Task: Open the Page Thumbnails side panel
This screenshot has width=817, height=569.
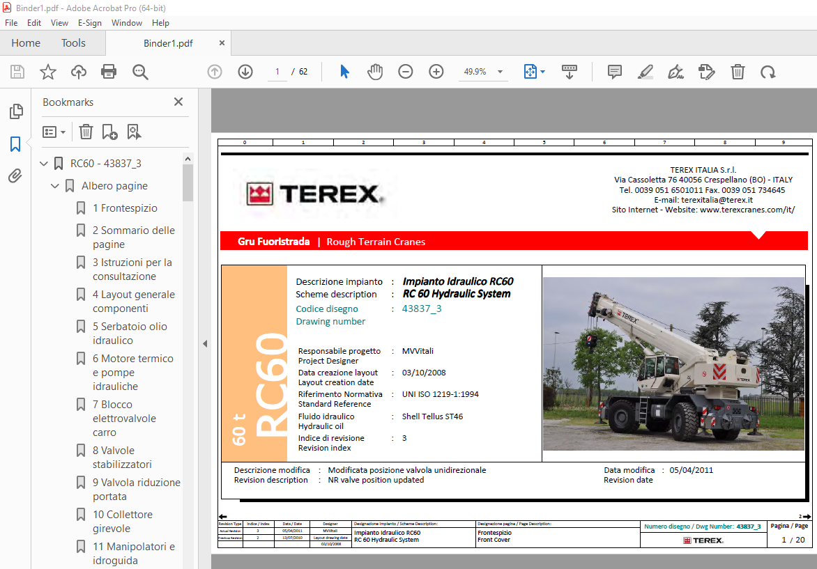Action: pos(16,111)
